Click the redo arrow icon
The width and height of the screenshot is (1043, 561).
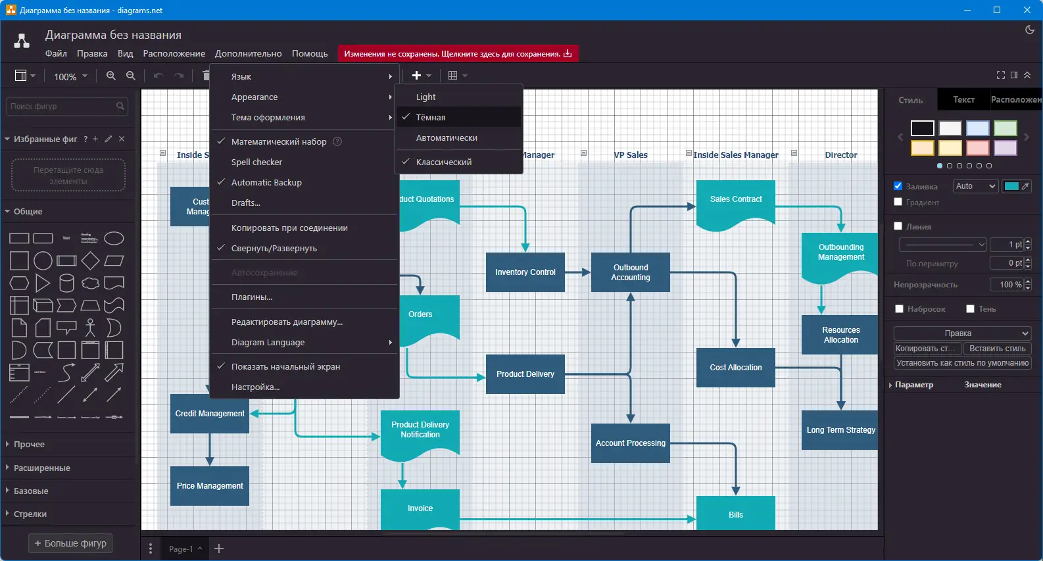[x=178, y=76]
